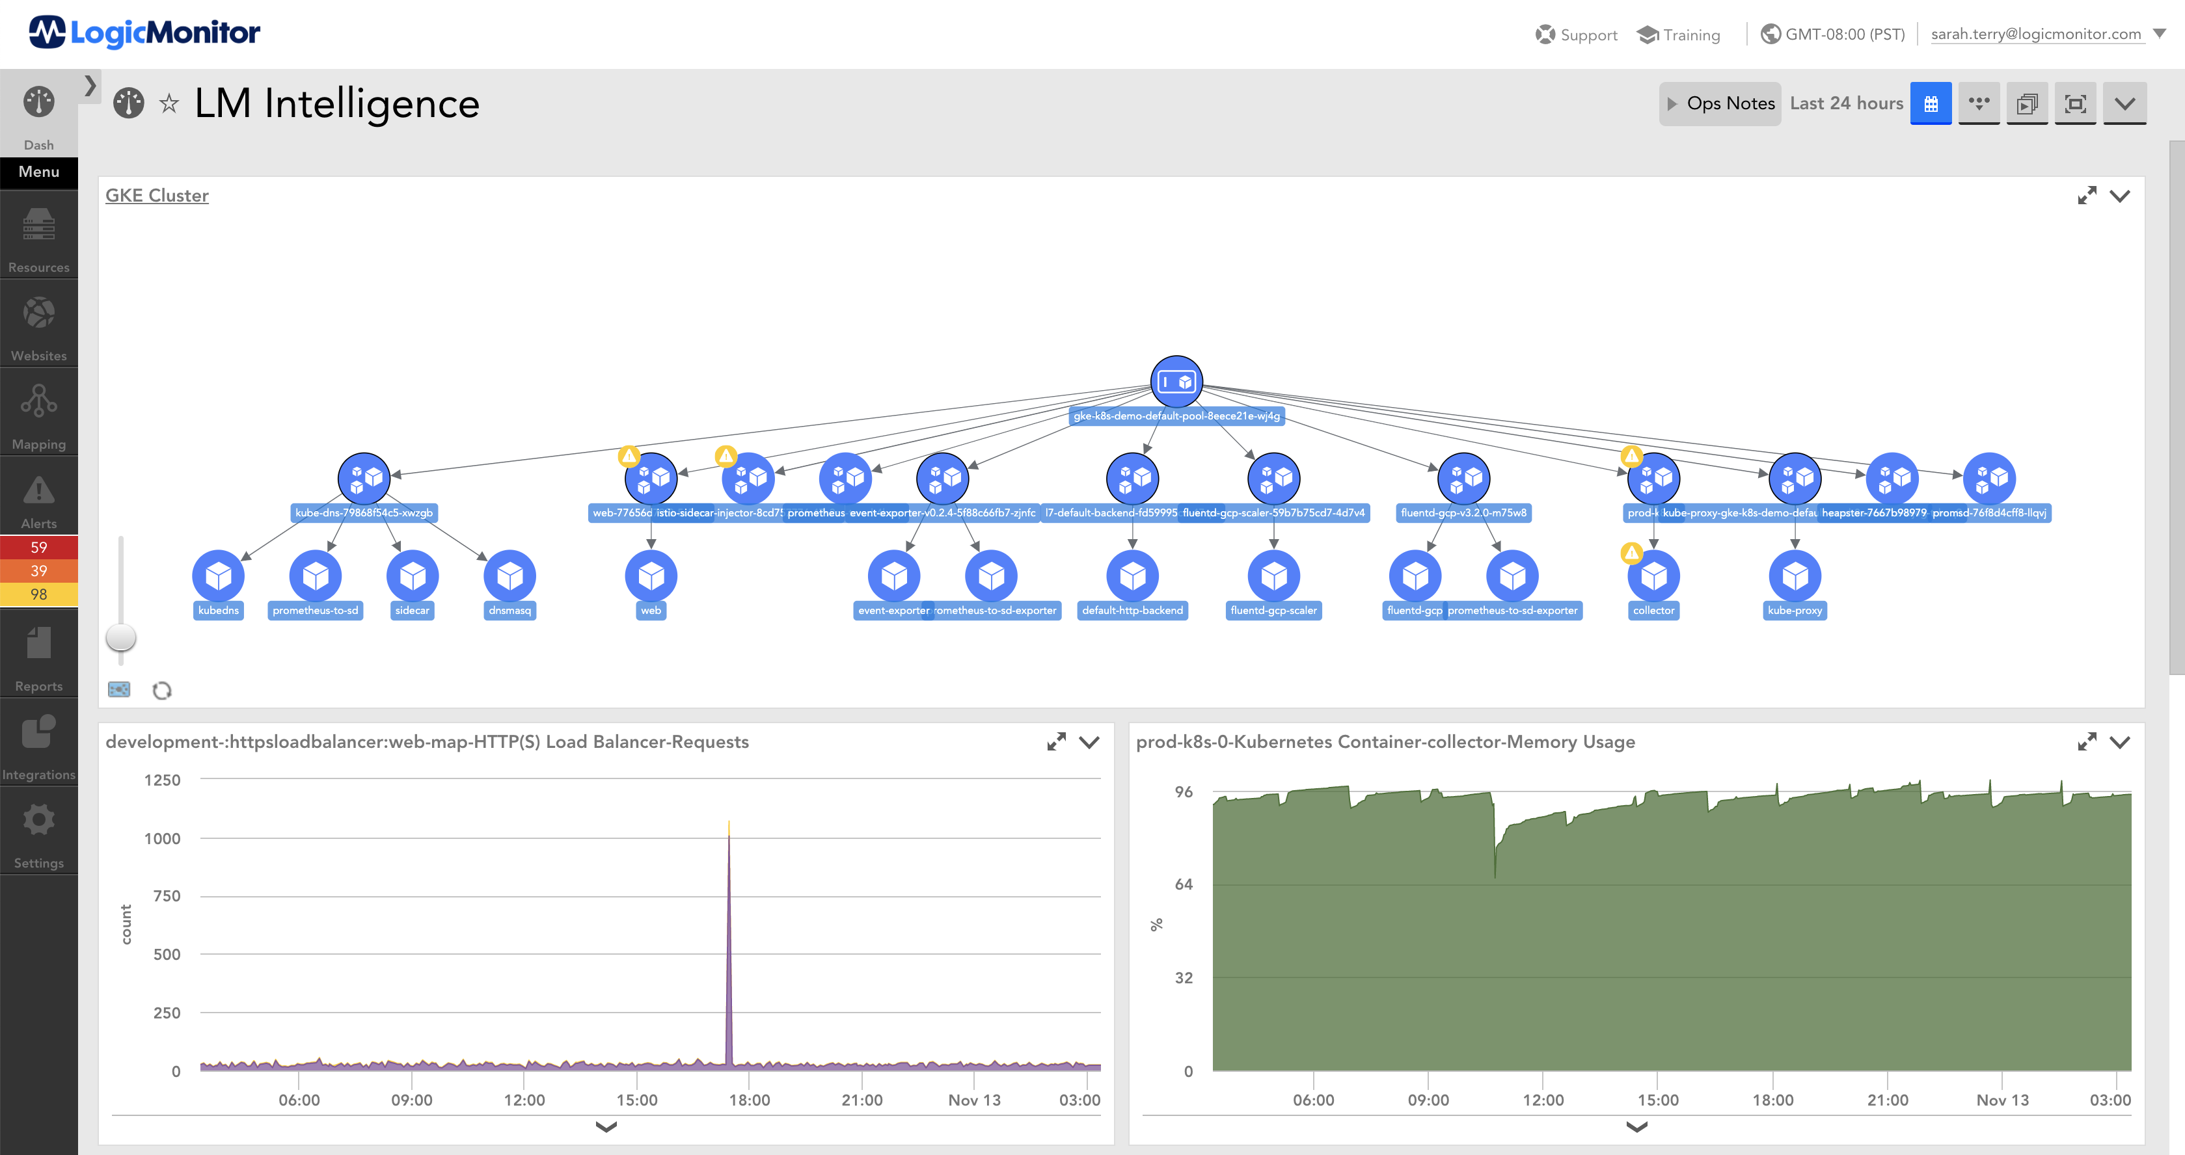Open the dashboard options dropdown arrow

tap(2124, 103)
